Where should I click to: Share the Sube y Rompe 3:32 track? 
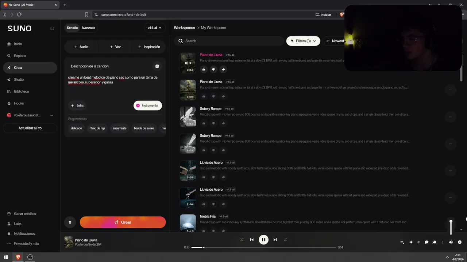click(223, 150)
